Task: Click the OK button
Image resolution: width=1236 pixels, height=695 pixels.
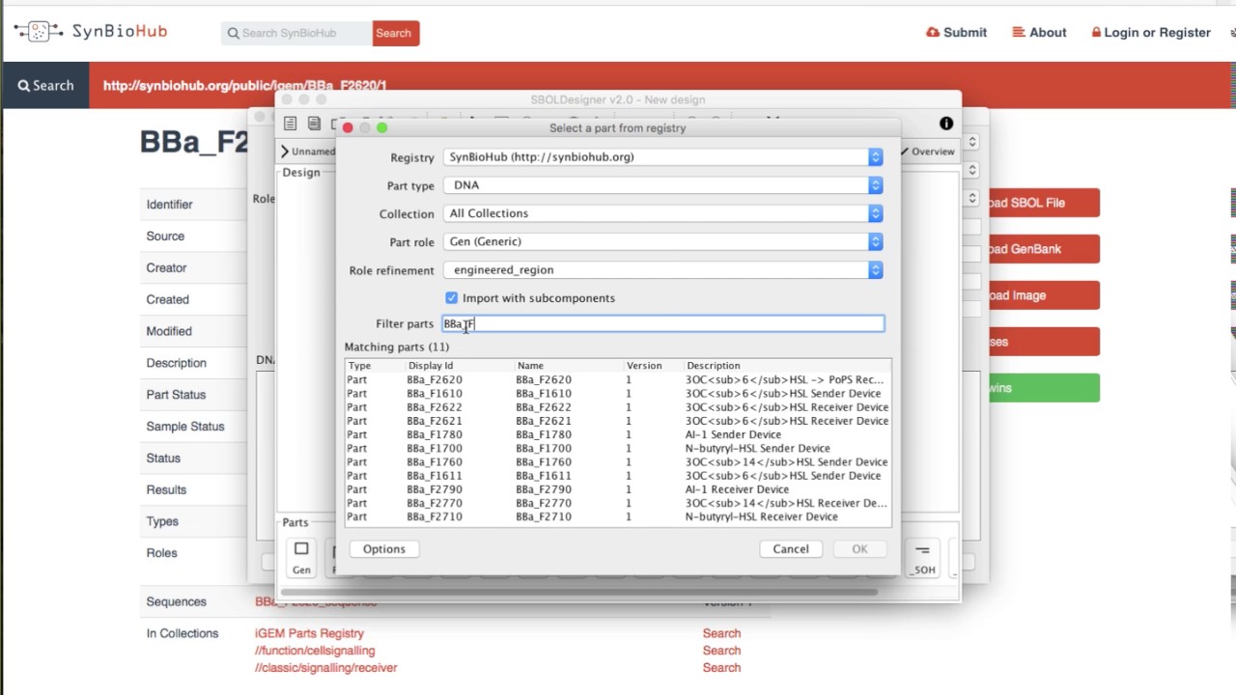Action: click(859, 548)
